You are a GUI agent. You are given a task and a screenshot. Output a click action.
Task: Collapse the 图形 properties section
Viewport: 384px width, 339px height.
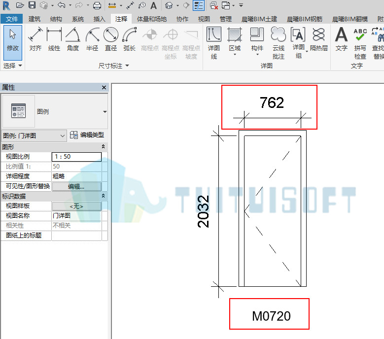(x=104, y=147)
